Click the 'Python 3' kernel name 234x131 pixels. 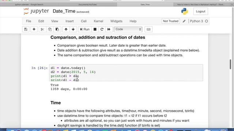[196, 21]
